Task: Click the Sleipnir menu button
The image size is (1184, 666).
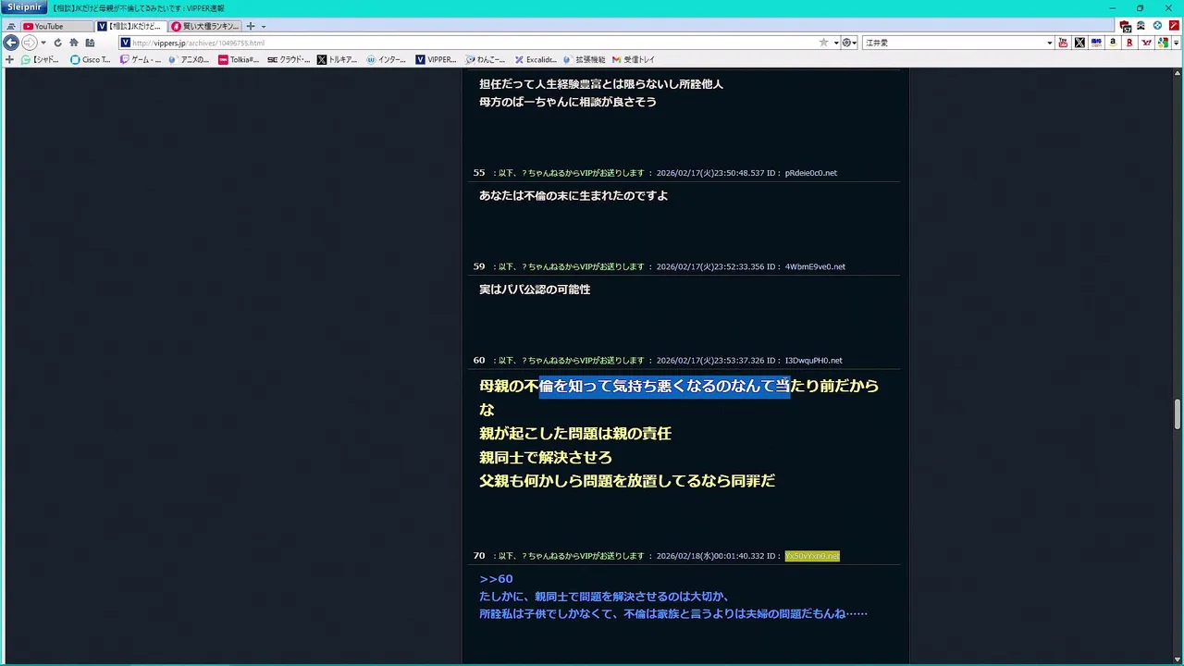Action: pyautogui.click(x=22, y=7)
